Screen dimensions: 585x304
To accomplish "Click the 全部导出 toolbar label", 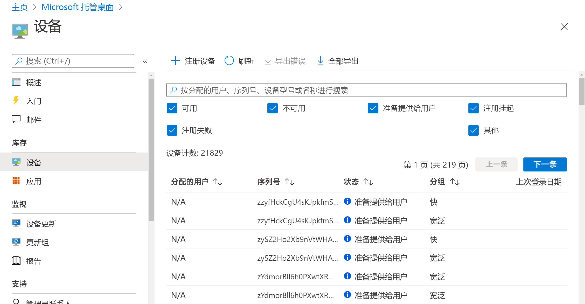I will [x=343, y=61].
